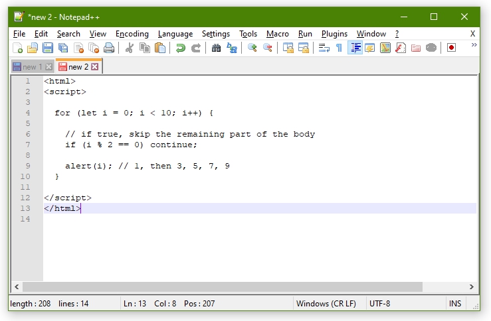
Task: Open the View menu
Action: click(x=98, y=34)
